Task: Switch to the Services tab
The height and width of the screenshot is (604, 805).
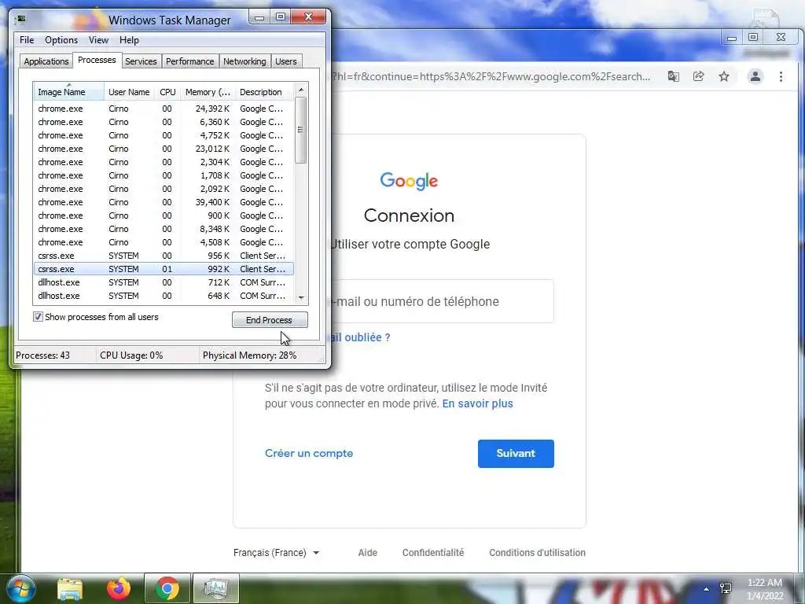Action: point(141,61)
